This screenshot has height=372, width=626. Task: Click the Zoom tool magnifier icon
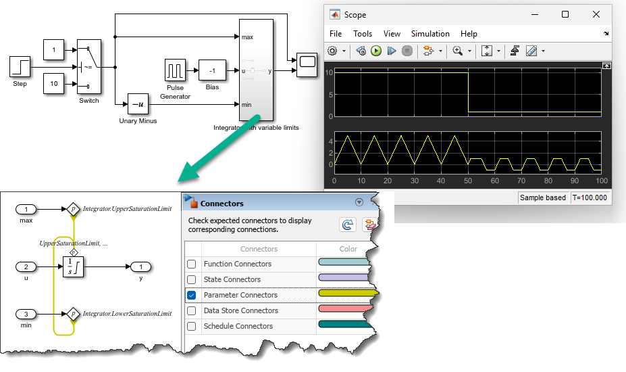pos(457,51)
